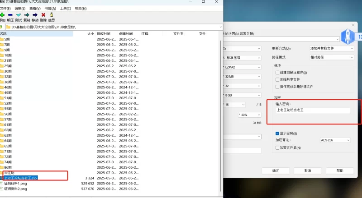Open the 32 MB dictionary size dropdown
Screen dimensions: 362x198
click(x=242, y=76)
